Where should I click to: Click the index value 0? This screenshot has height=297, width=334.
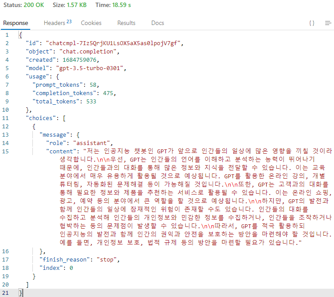(71, 268)
